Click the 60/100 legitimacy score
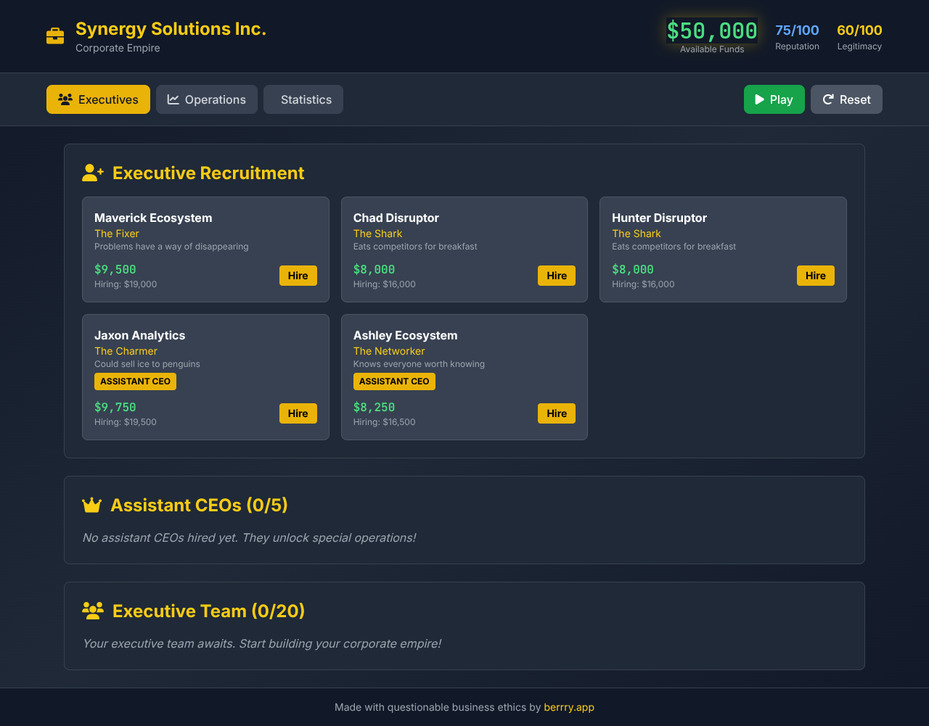This screenshot has width=929, height=726. (859, 30)
